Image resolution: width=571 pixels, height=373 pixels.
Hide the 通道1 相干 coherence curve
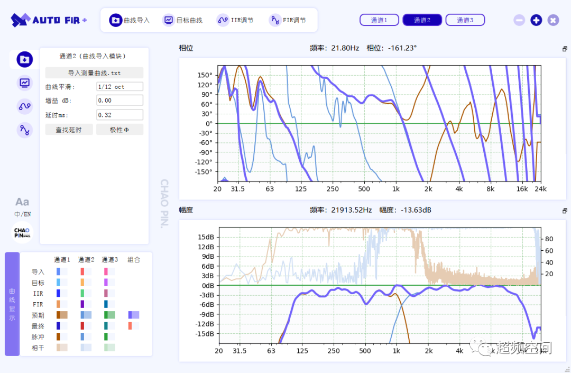(62, 348)
